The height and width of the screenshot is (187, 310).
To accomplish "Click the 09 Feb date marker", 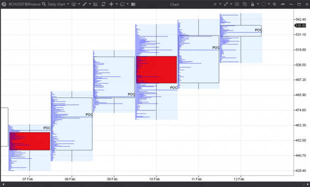I will click(112, 179).
